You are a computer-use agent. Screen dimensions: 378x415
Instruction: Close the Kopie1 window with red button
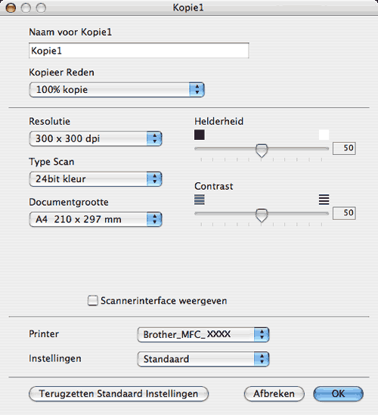(11, 8)
